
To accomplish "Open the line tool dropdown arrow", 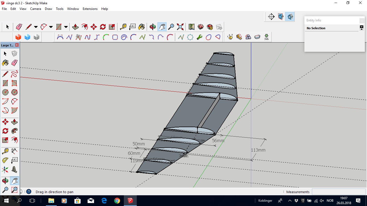I will [x=35, y=27].
